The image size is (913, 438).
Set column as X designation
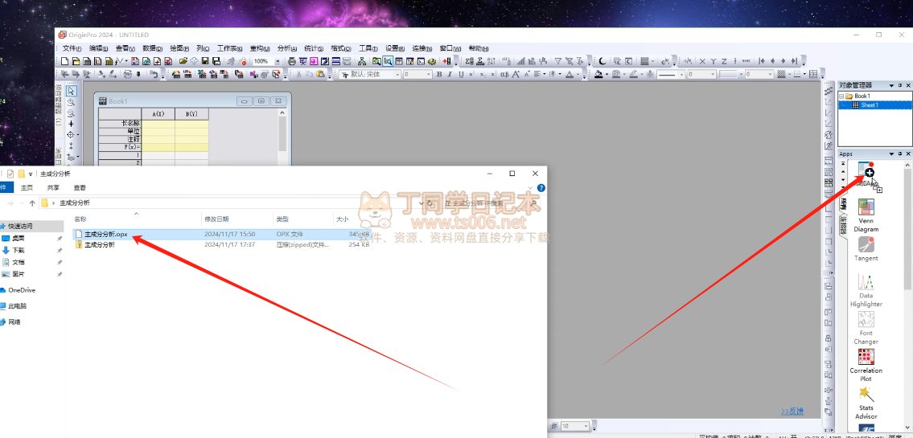pyautogui.click(x=702, y=61)
